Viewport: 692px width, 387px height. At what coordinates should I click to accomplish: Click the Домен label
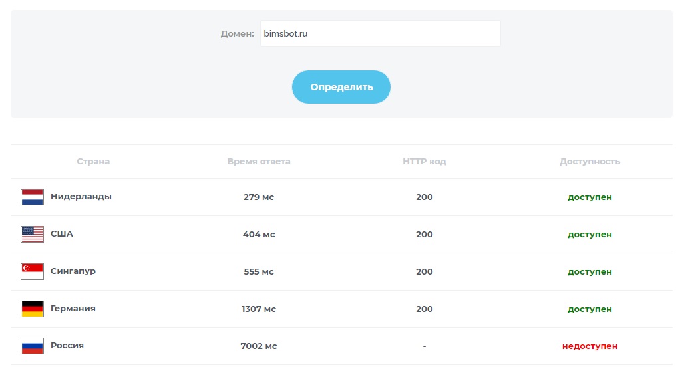click(x=237, y=33)
